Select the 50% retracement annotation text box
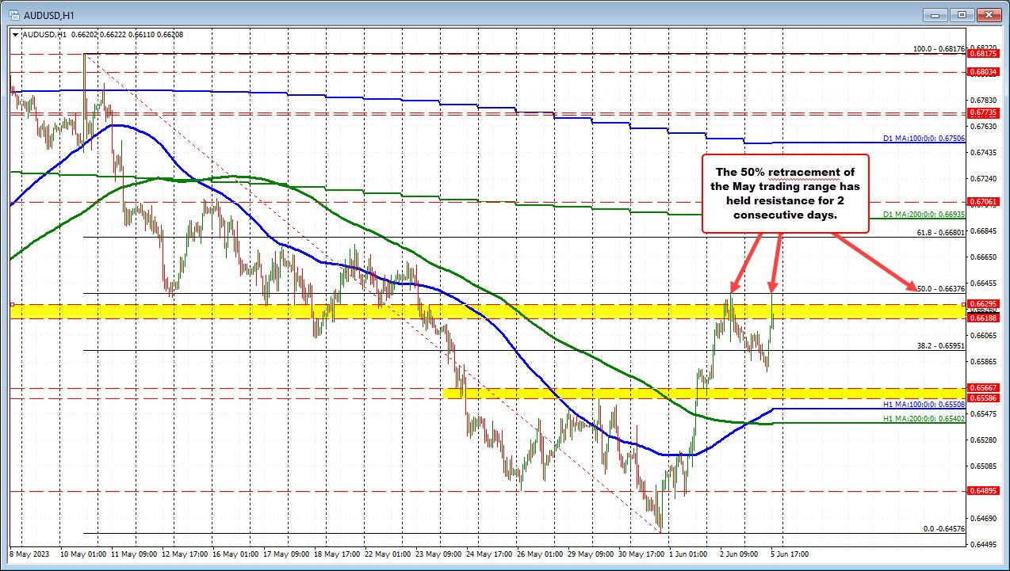The image size is (1010, 571). coord(786,193)
